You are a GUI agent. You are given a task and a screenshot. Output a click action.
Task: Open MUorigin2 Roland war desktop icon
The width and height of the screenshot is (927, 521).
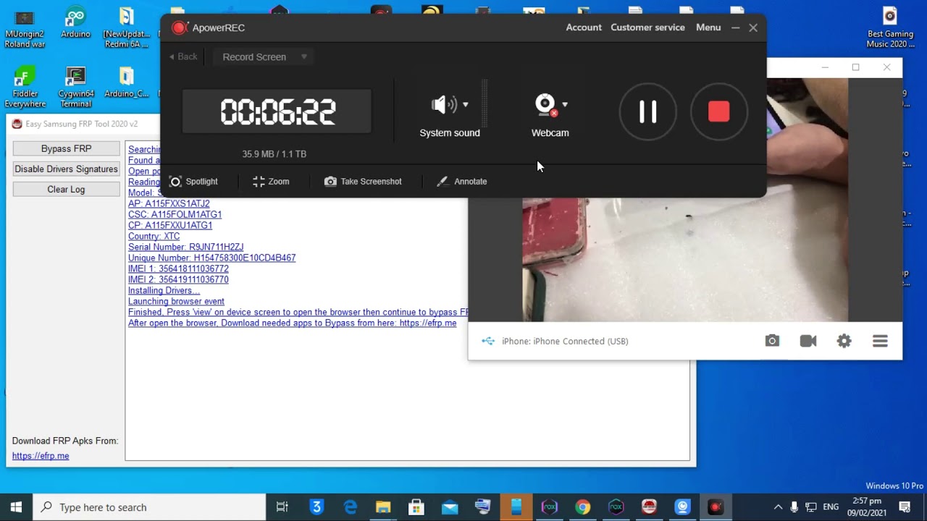25,27
